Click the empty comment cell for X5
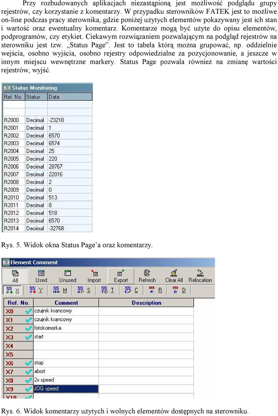The image size is (278, 416). click(x=66, y=354)
